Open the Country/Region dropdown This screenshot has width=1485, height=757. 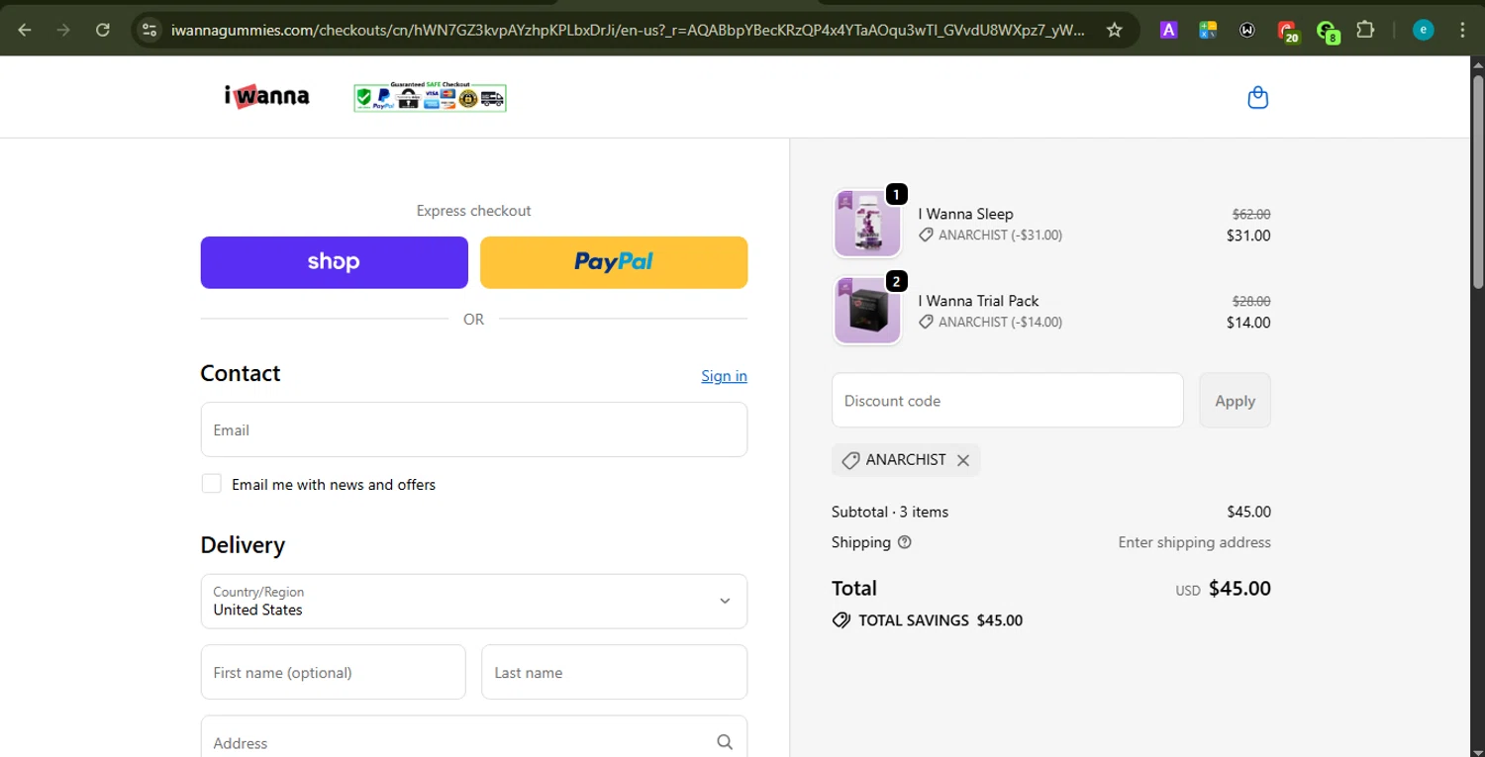point(474,601)
